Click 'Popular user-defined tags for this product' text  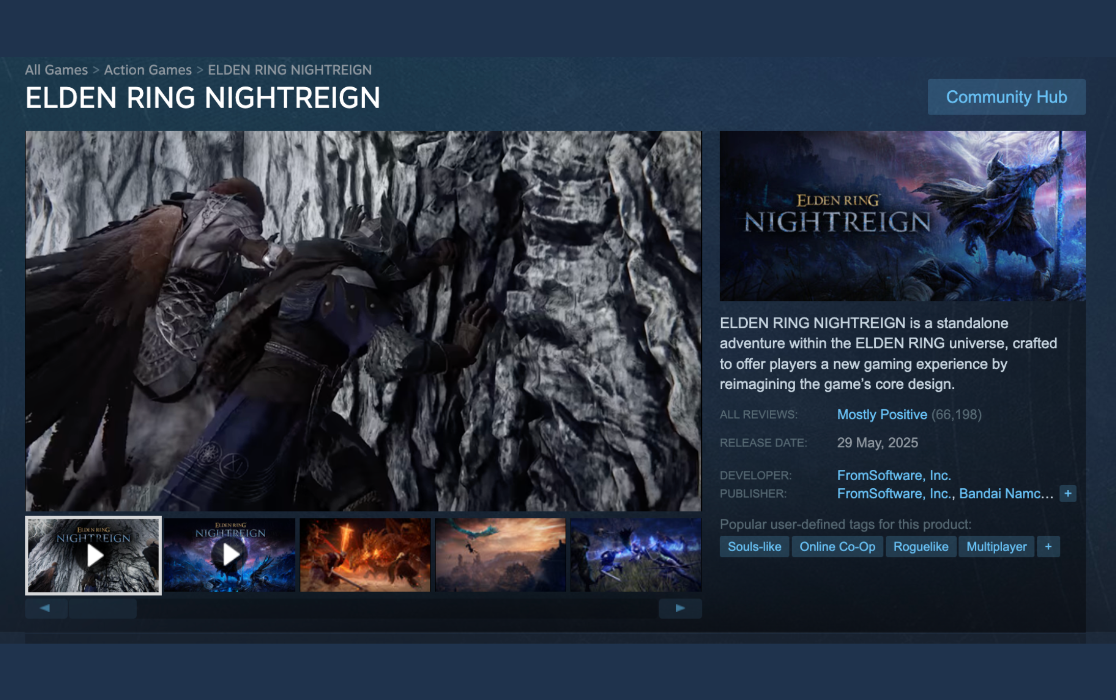click(x=845, y=524)
